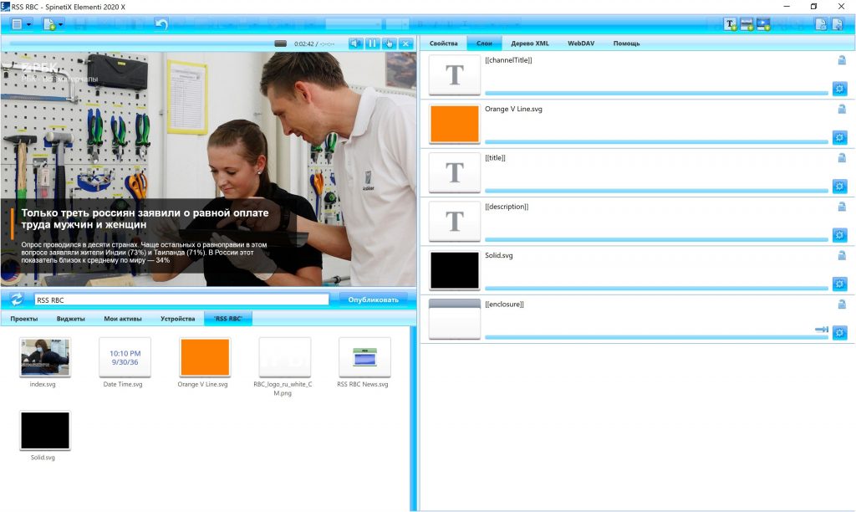Toggle the lock on the [[enclosure]] layer
Viewport: 856px width, 512px height.
pyautogui.click(x=842, y=305)
